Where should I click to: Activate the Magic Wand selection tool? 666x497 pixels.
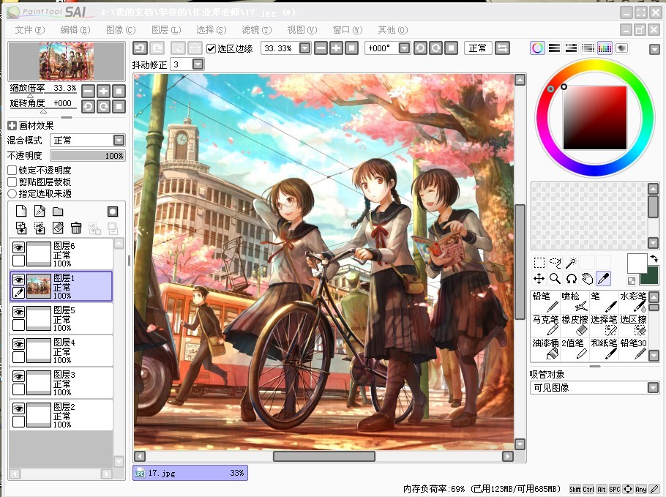pyautogui.click(x=572, y=262)
